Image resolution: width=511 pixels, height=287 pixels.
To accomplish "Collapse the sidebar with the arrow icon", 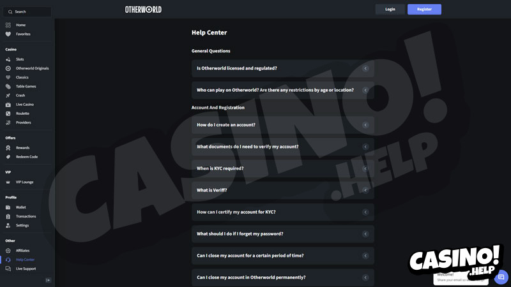I will (49, 280).
